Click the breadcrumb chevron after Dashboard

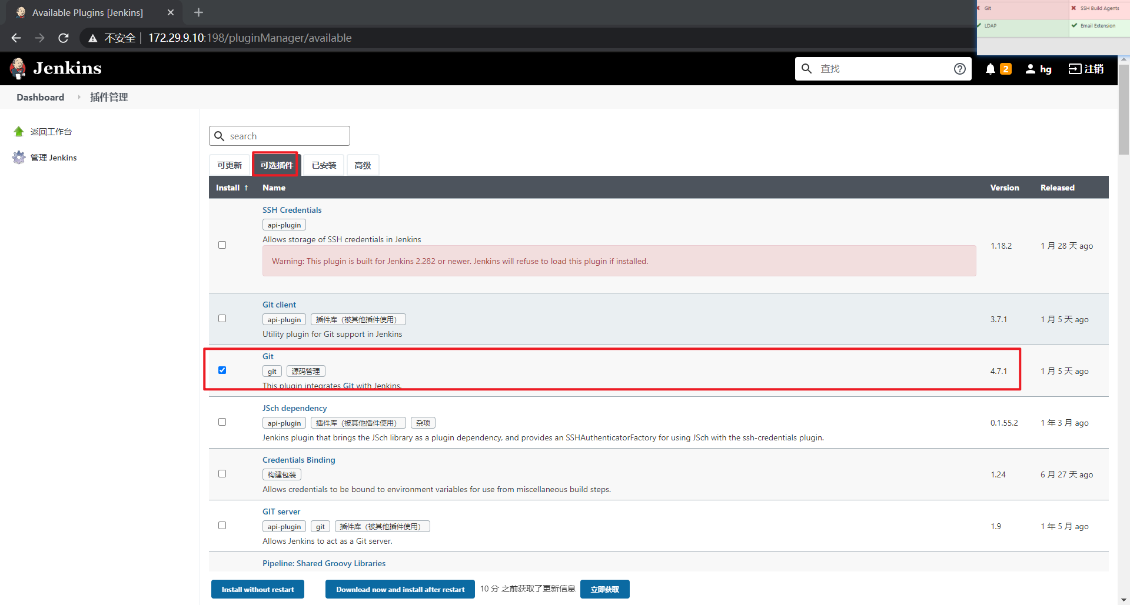click(79, 97)
